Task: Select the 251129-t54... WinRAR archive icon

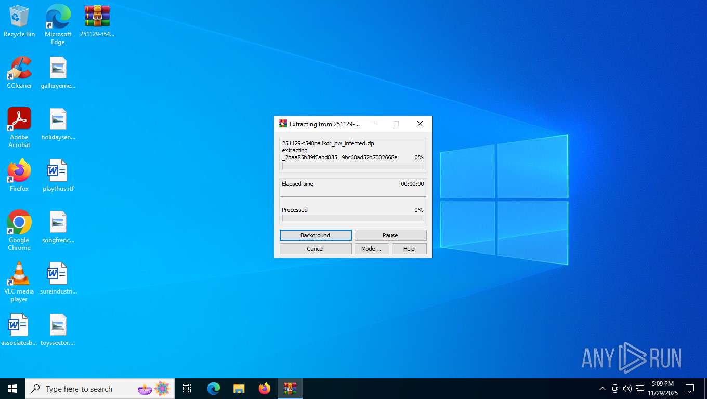Action: 97,21
